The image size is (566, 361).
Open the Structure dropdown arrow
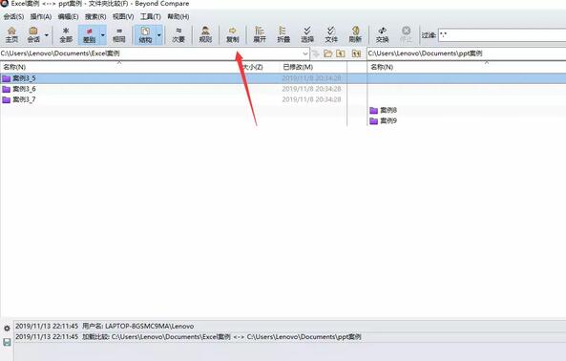click(x=158, y=35)
